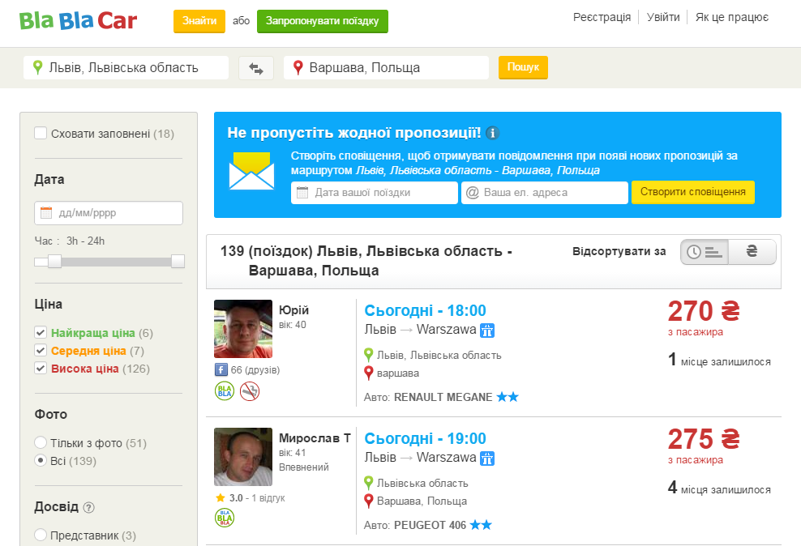Click highway icon on the 18:00 ride
The height and width of the screenshot is (546, 801).
pos(487,331)
